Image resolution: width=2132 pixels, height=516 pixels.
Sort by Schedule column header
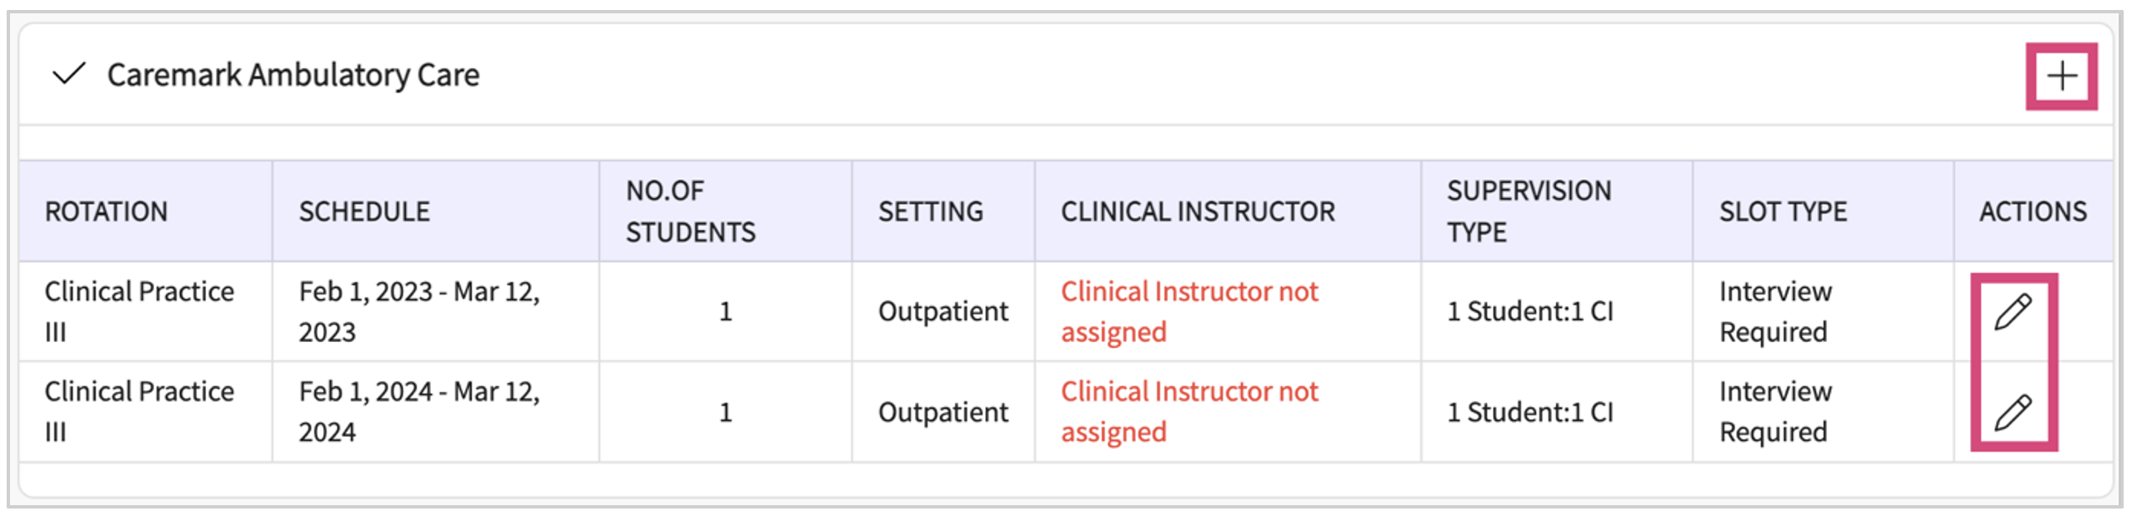click(x=364, y=211)
